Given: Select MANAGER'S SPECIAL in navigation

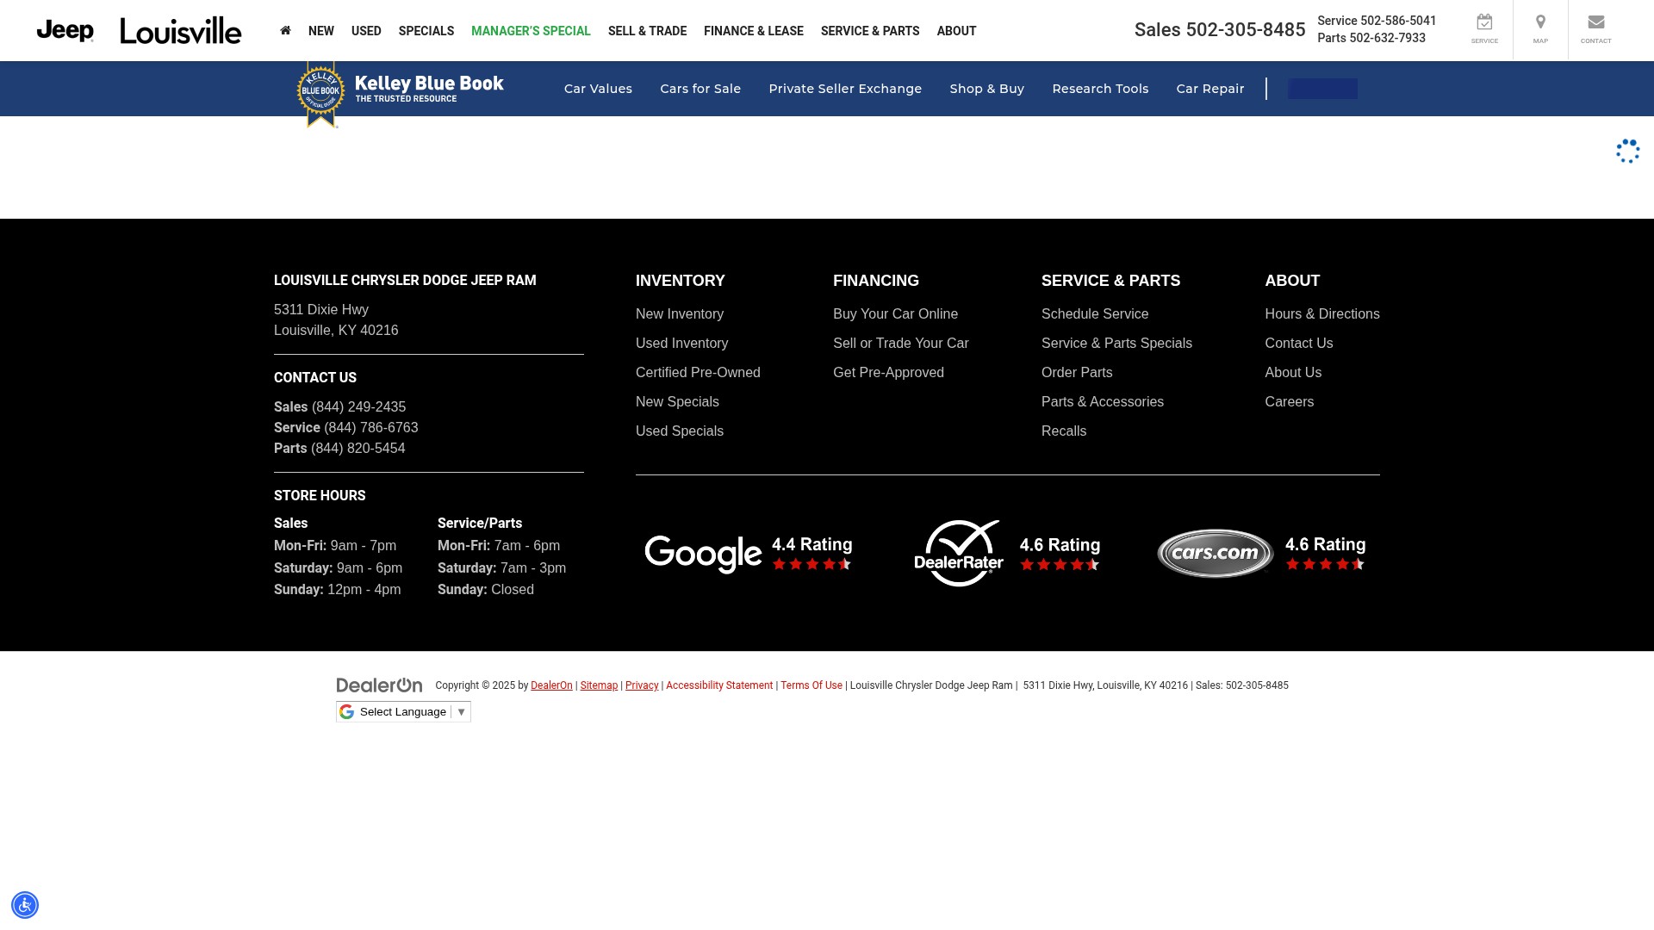Looking at the screenshot, I should tap(531, 31).
